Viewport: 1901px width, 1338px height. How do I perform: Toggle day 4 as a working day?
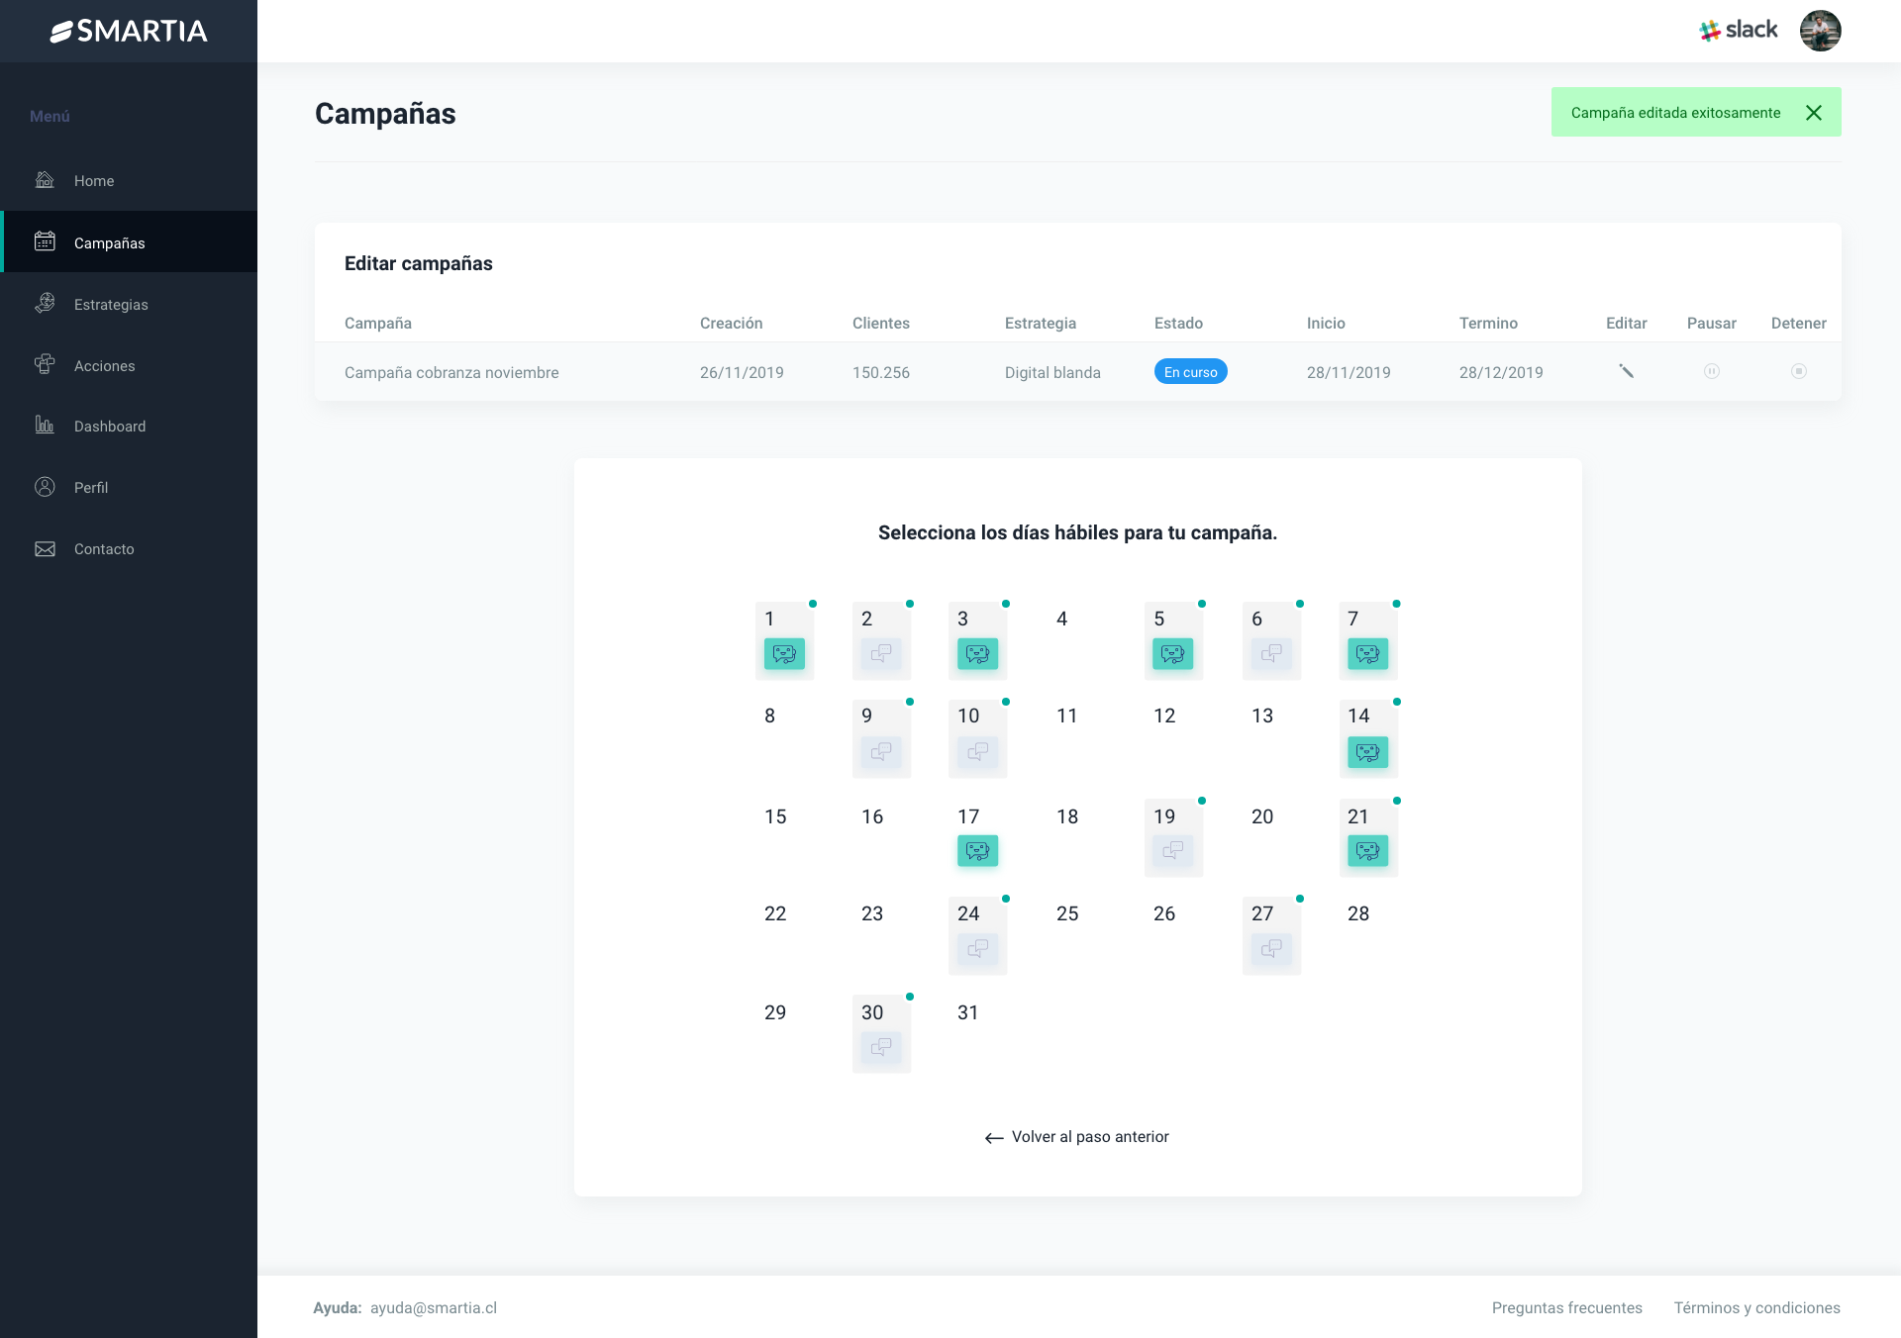click(1061, 619)
